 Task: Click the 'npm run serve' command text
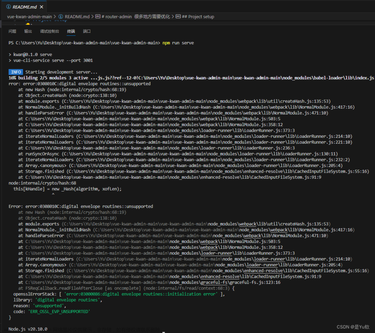pos(178,43)
